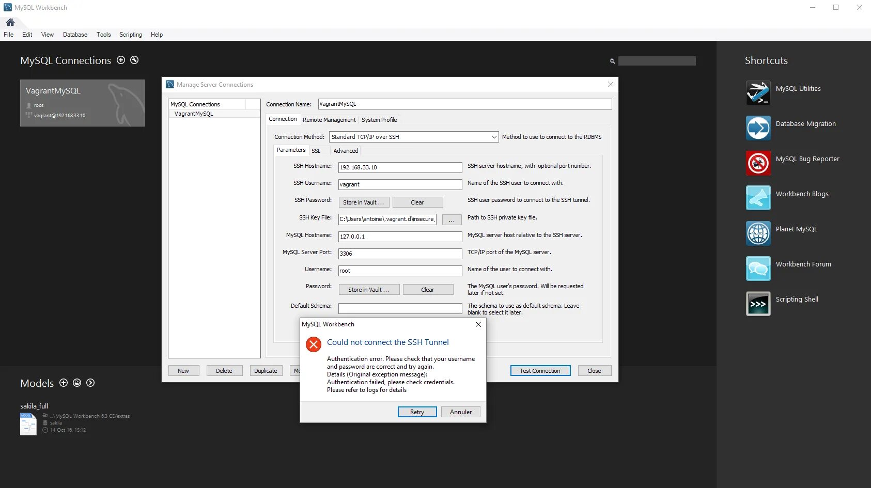
Task: Open the home tab icon
Action: click(x=10, y=22)
